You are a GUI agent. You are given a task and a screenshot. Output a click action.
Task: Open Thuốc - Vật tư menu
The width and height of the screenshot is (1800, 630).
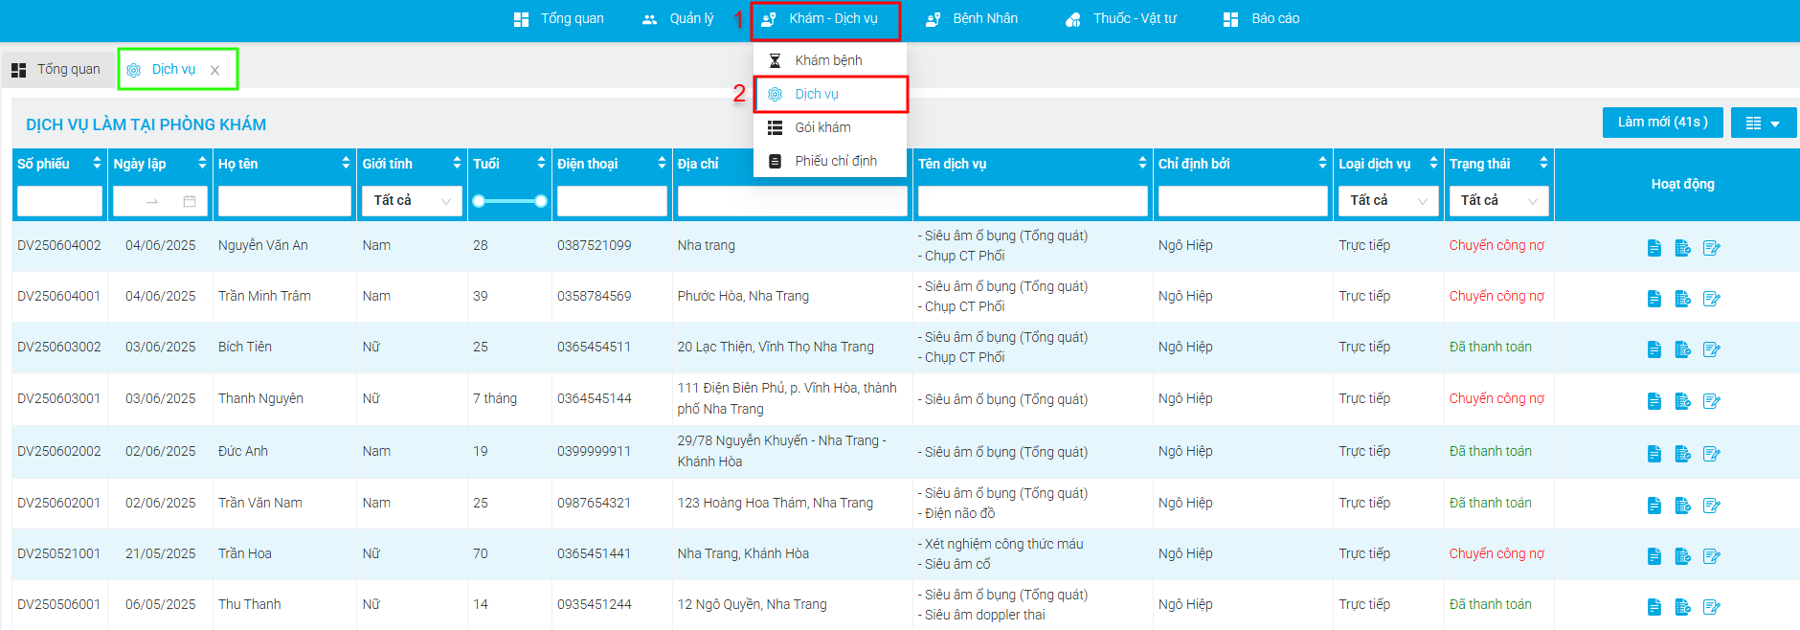point(1121,19)
